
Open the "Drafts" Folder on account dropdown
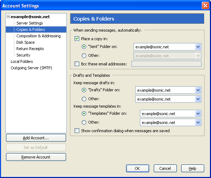168,90
